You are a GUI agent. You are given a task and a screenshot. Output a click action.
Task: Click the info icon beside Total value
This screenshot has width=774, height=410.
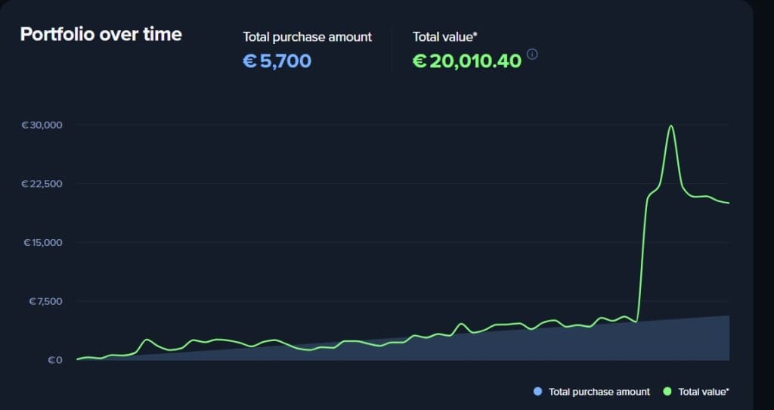tap(532, 54)
